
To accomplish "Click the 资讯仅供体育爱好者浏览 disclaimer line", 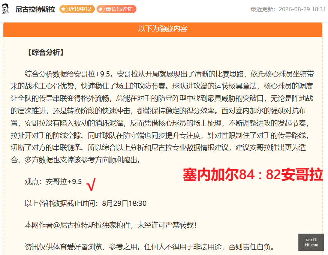I will [x=150, y=247].
